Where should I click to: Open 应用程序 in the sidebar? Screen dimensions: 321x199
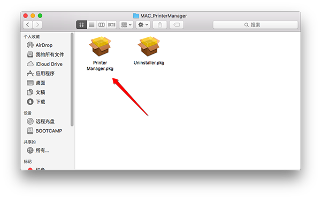45,73
